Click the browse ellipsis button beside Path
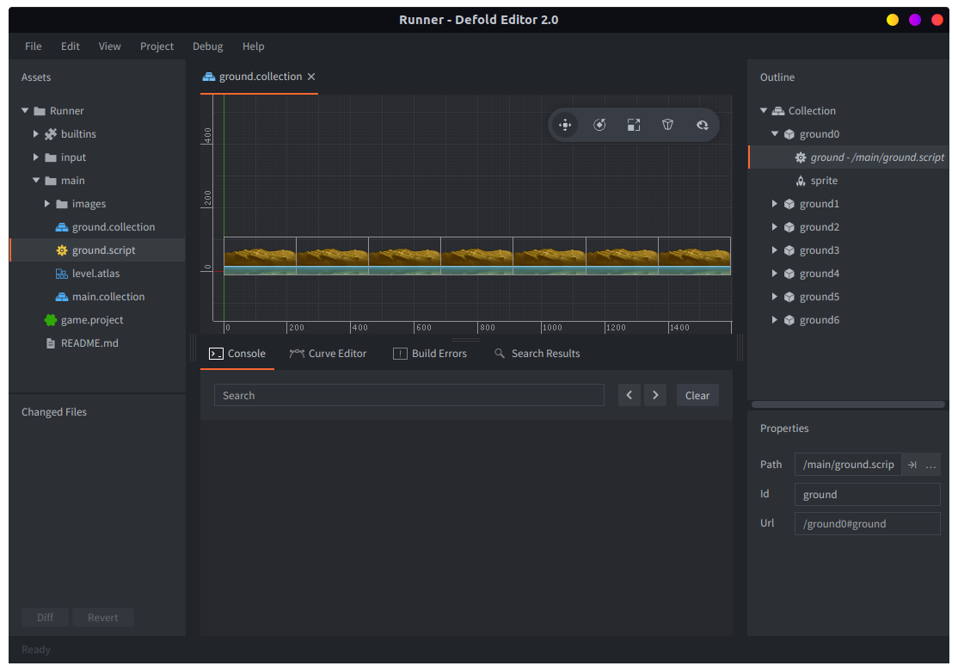Image resolution: width=958 pixels, height=672 pixels. pyautogui.click(x=930, y=465)
